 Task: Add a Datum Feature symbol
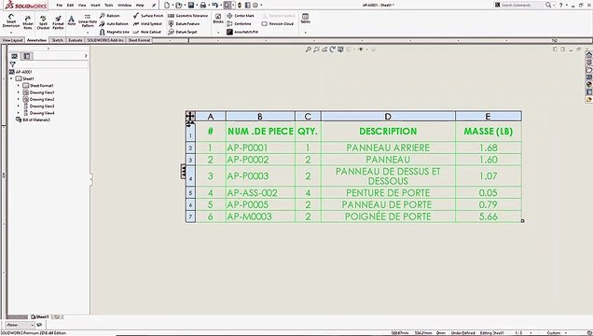click(x=184, y=24)
